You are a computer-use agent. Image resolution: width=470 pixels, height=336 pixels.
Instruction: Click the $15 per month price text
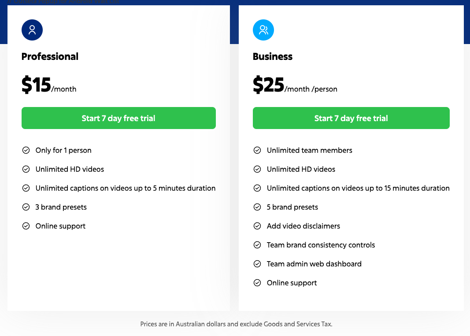[48, 85]
